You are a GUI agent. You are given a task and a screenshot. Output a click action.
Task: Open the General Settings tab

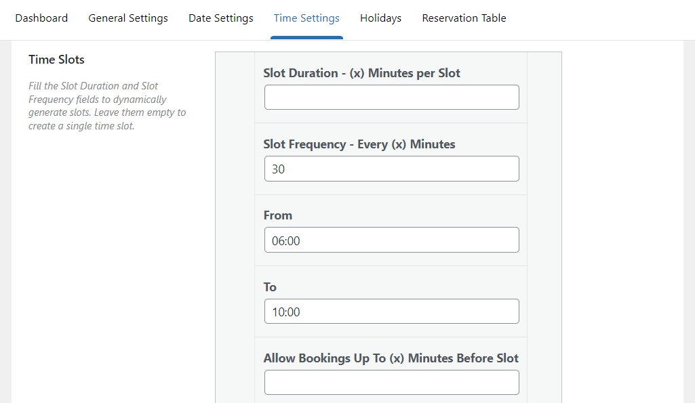coord(127,18)
